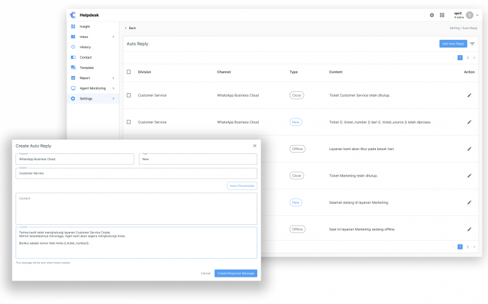
Task: Click the Content text area in dialog
Action: pos(136,210)
